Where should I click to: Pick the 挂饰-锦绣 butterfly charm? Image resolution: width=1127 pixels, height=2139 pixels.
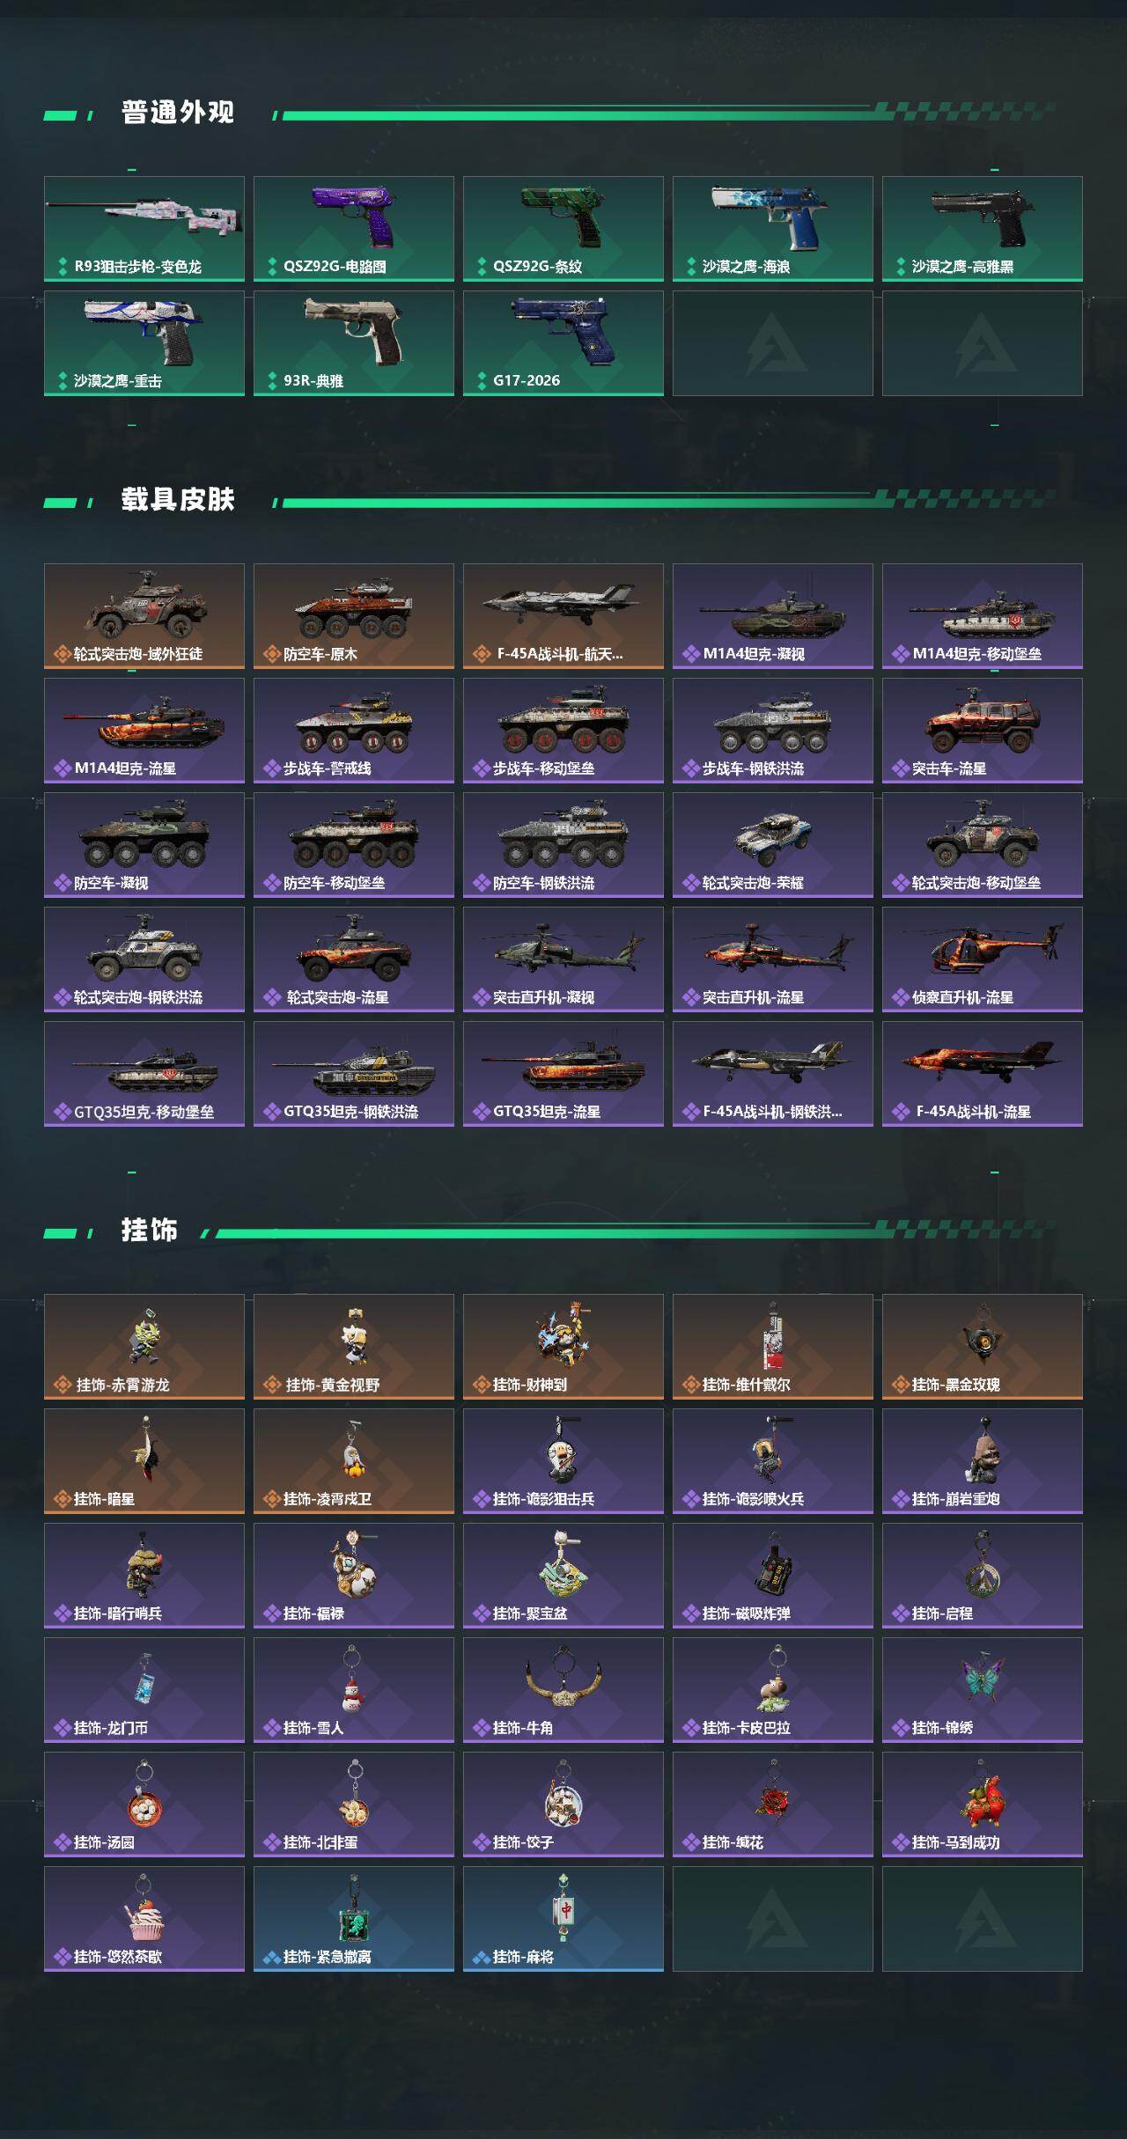pyautogui.click(x=983, y=1690)
